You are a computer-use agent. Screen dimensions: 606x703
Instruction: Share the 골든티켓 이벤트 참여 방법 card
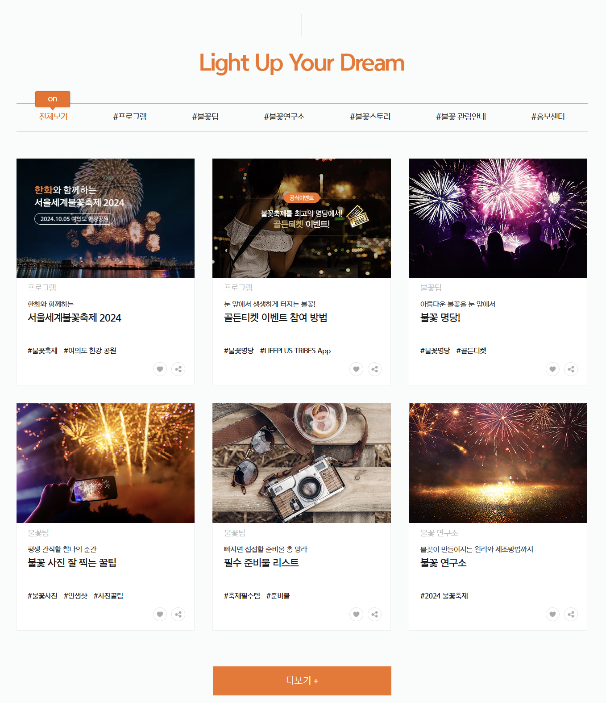pos(375,369)
